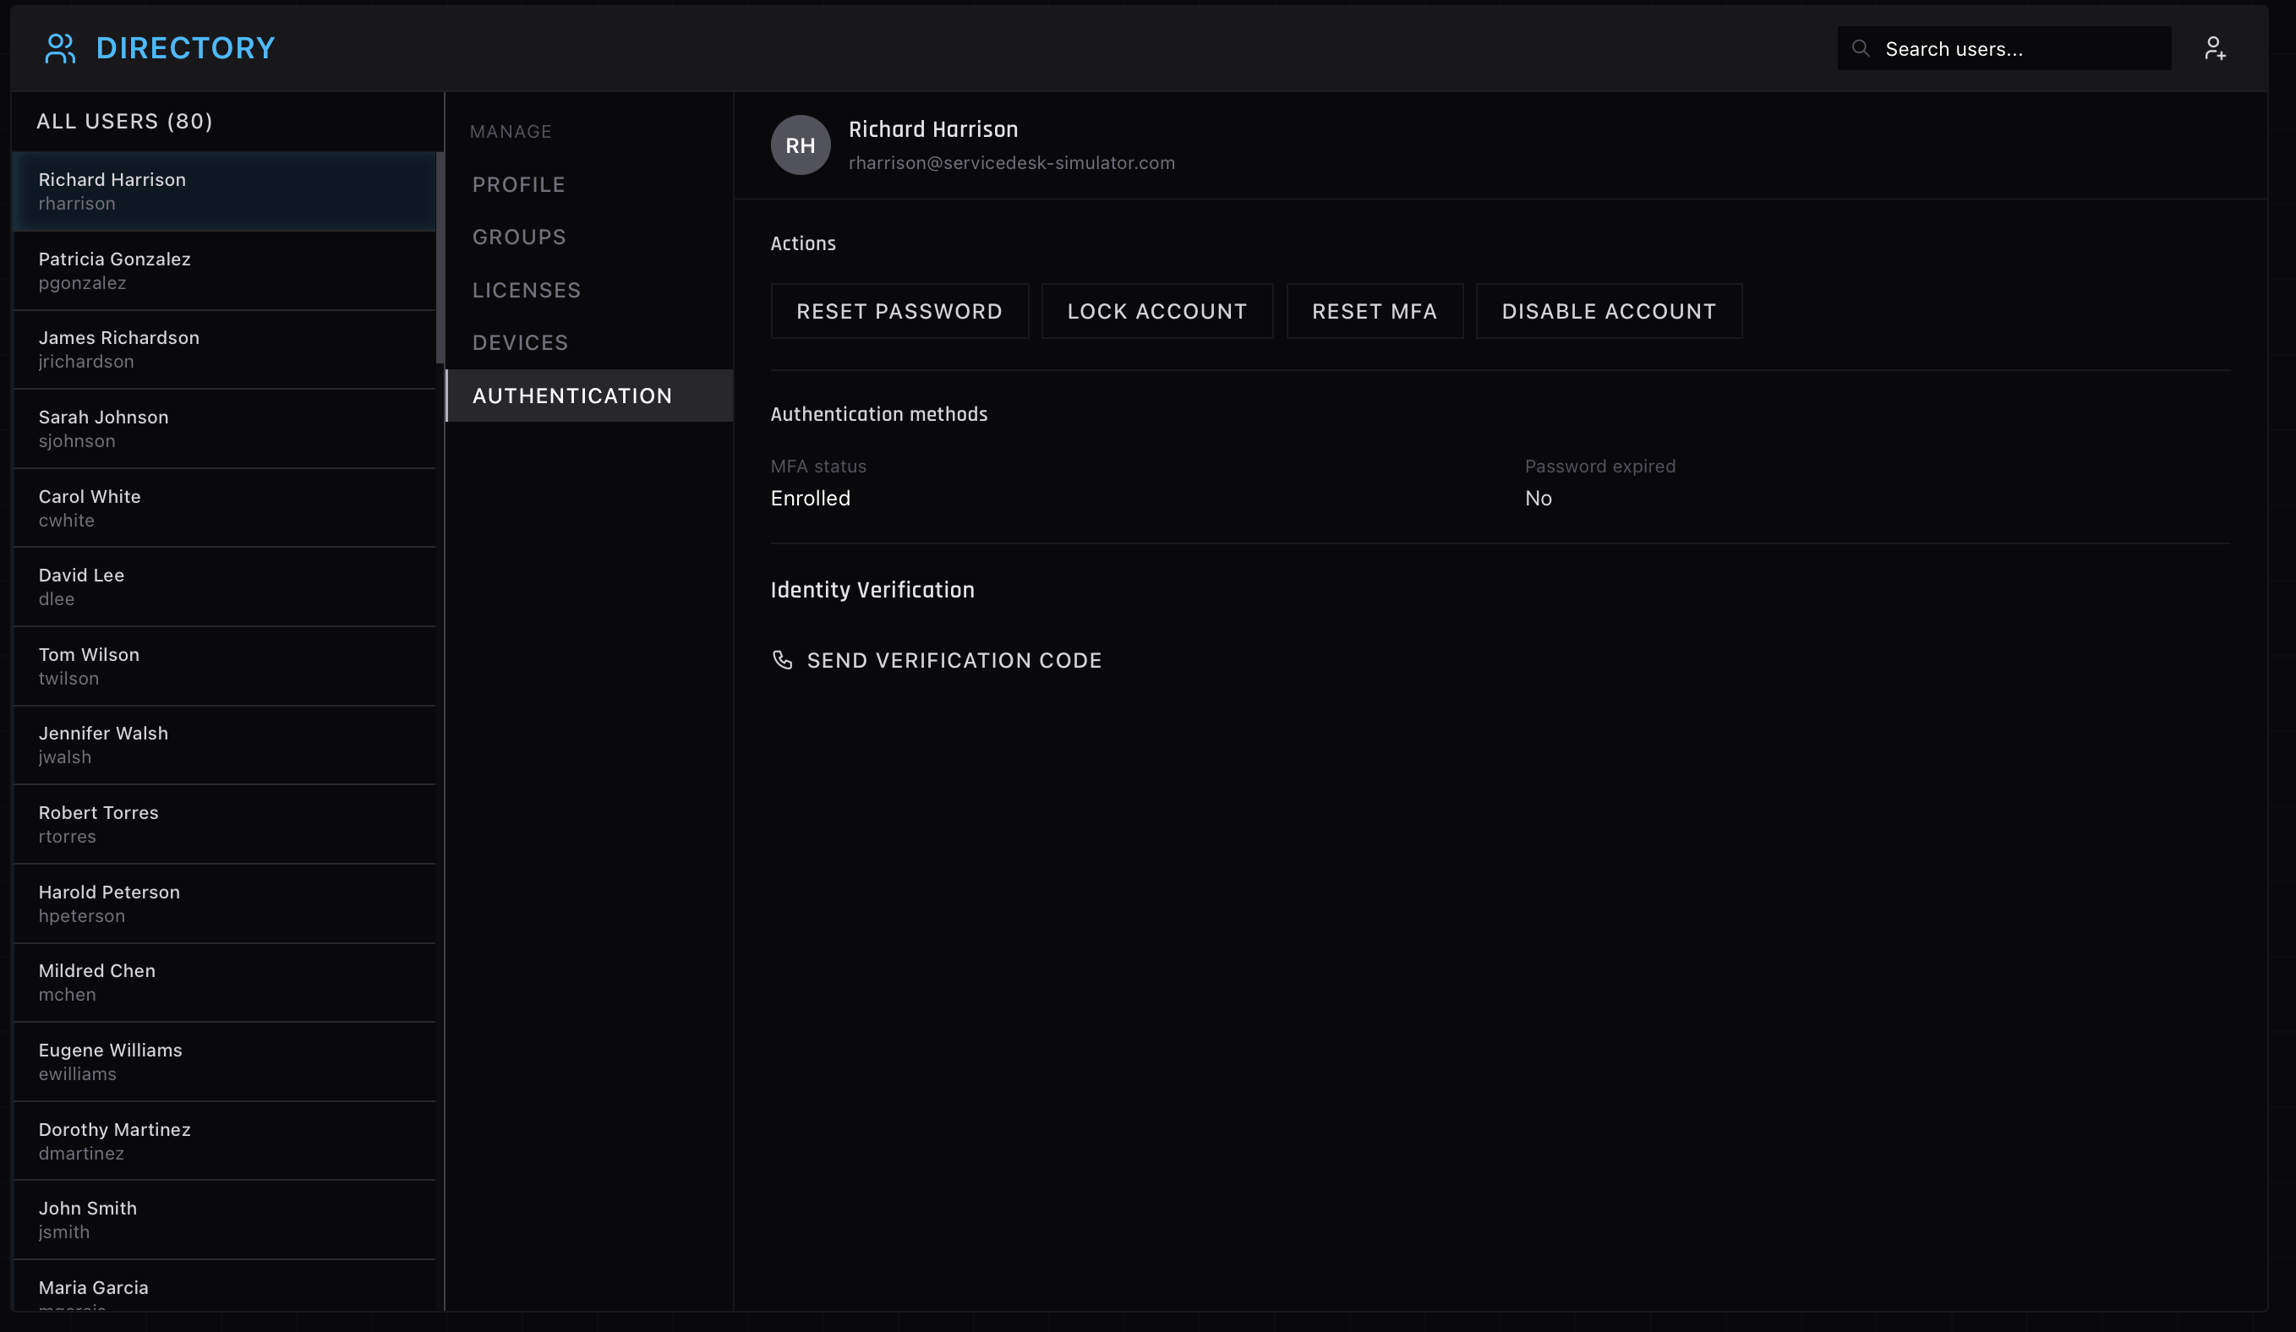
Task: Choose David Lee from the list
Action: (224, 587)
